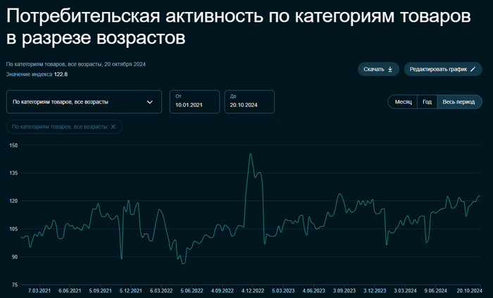Switch to Год period view
The width and height of the screenshot is (493, 298).
click(x=427, y=102)
